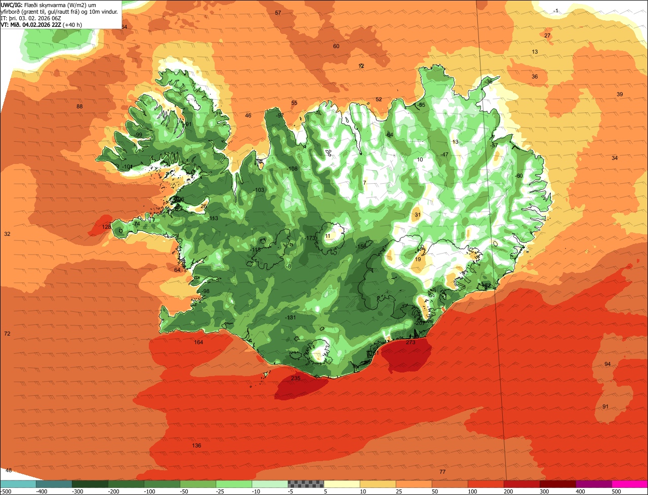The image size is (648, 495).
Task: Click the red-orange 100 legend swatch
Action: (x=486, y=484)
